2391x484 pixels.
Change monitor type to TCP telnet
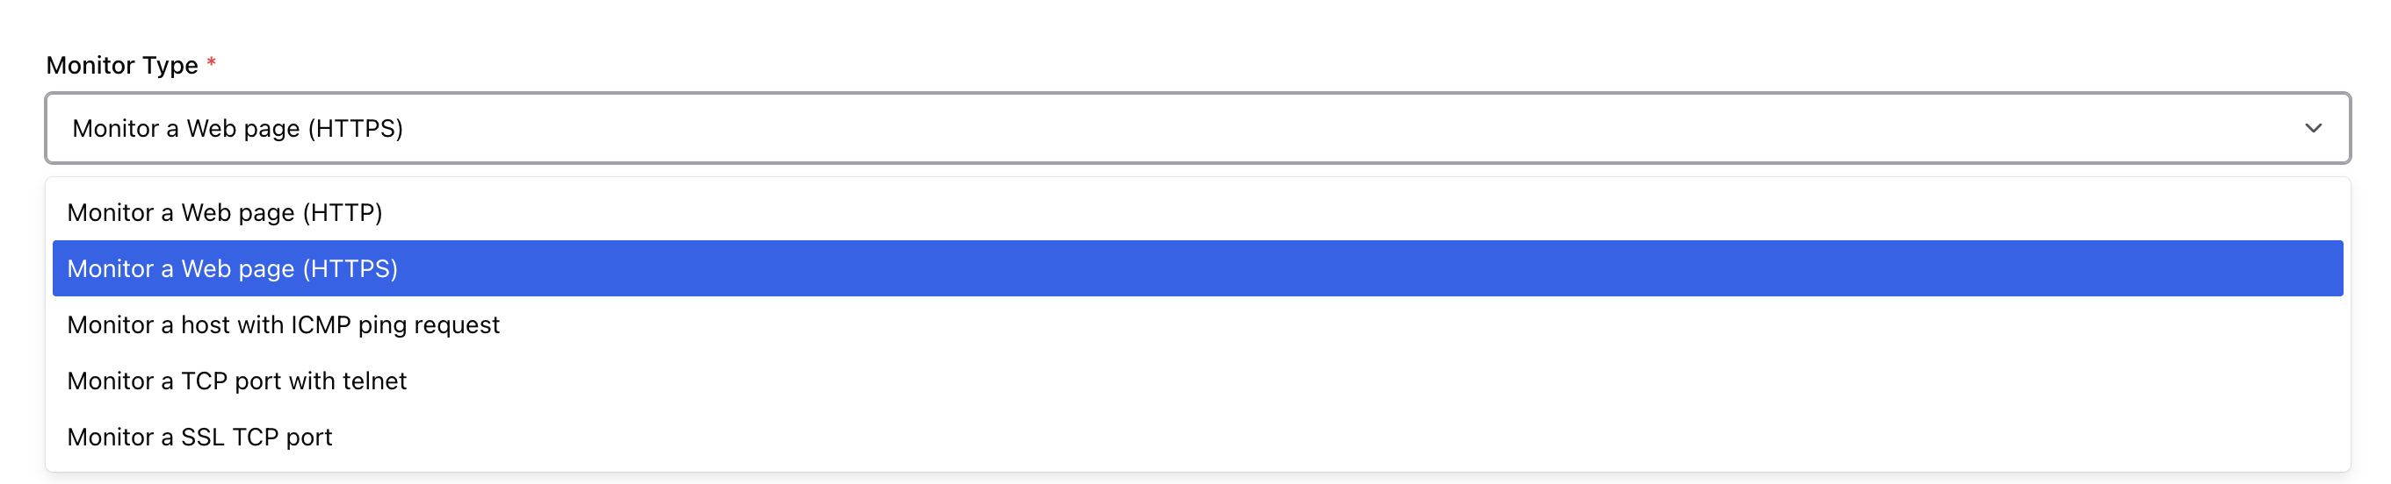click(x=236, y=381)
